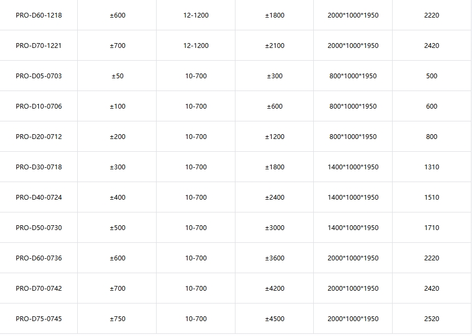Select the 12-1200 cell in PRO-D60-1218 row
Viewport: 472px width, 336px height.
point(196,15)
